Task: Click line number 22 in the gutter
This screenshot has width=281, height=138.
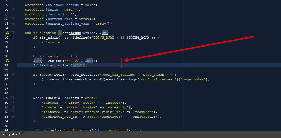Action: (6, 65)
